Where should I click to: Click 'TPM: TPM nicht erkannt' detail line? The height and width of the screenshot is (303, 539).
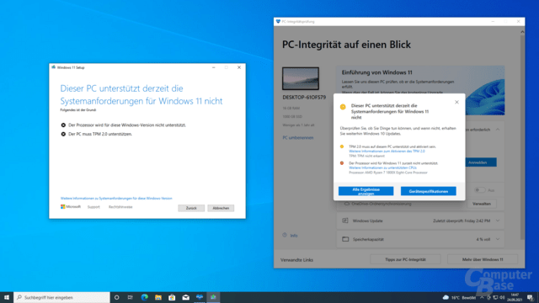pos(367,156)
